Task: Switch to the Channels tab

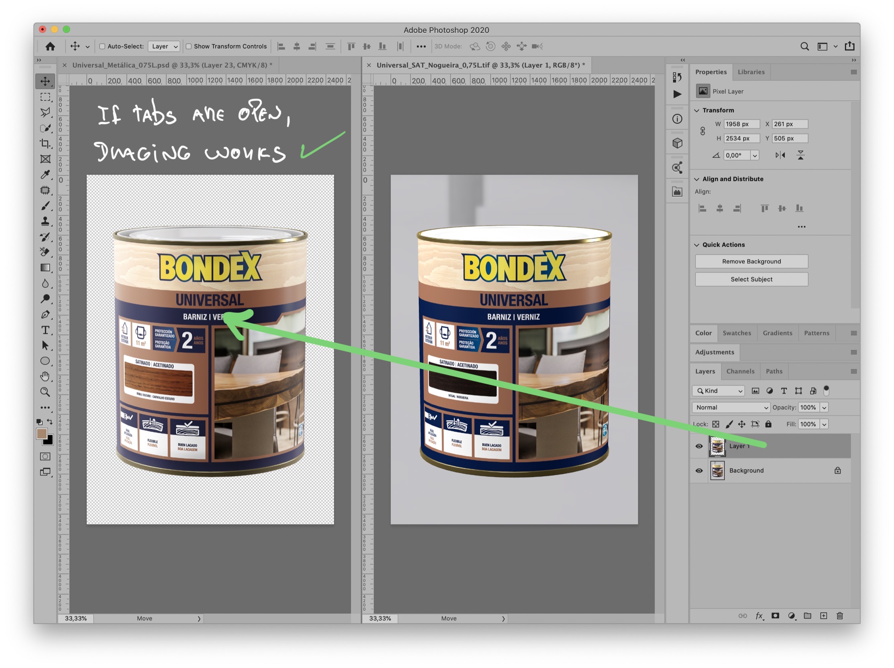Action: (740, 371)
